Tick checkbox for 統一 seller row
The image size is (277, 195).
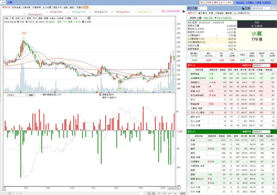click(x=189, y=183)
